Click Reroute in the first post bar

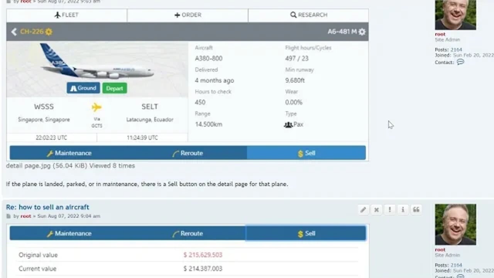[188, 153]
